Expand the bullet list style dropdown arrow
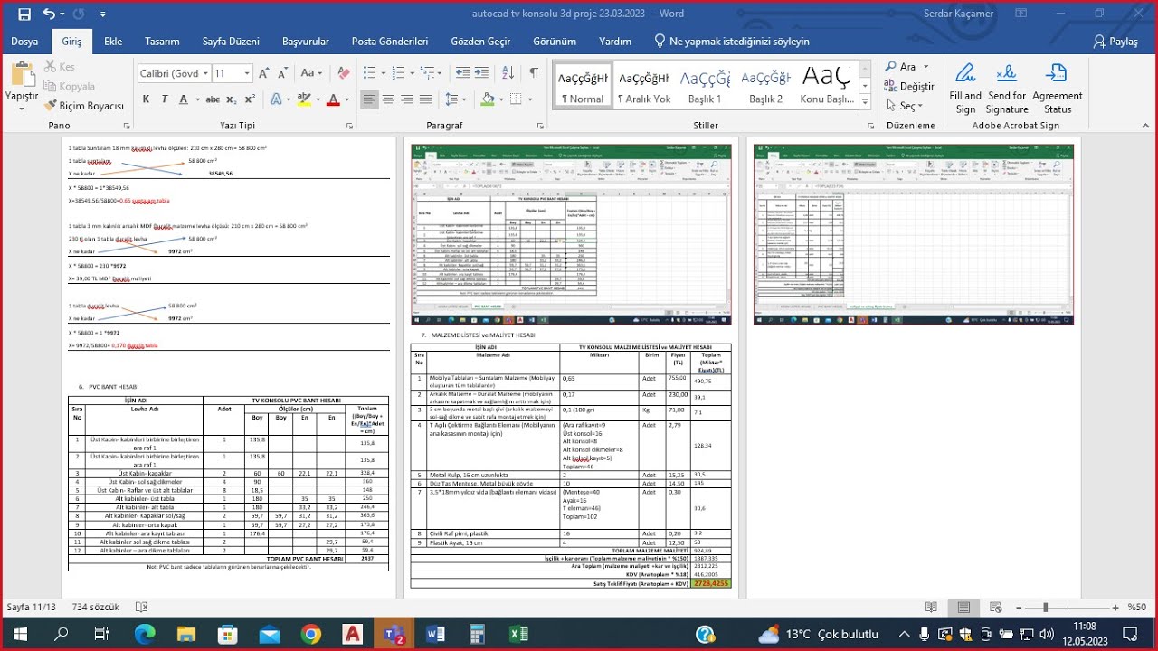This screenshot has height=651, width=1158. coord(384,73)
